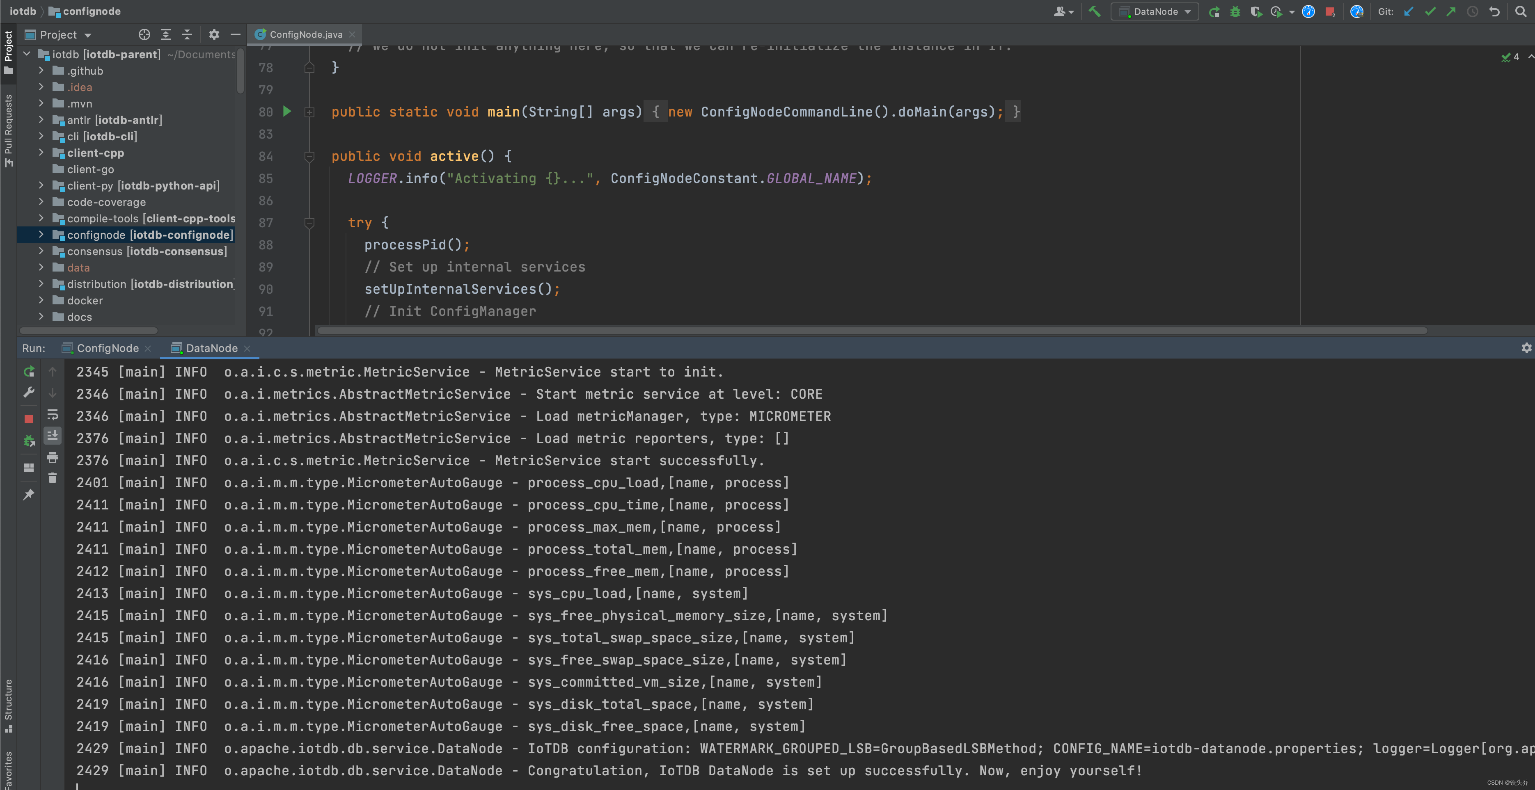The height and width of the screenshot is (790, 1535).
Task: Run main method from line 80 gutter
Action: 287,111
